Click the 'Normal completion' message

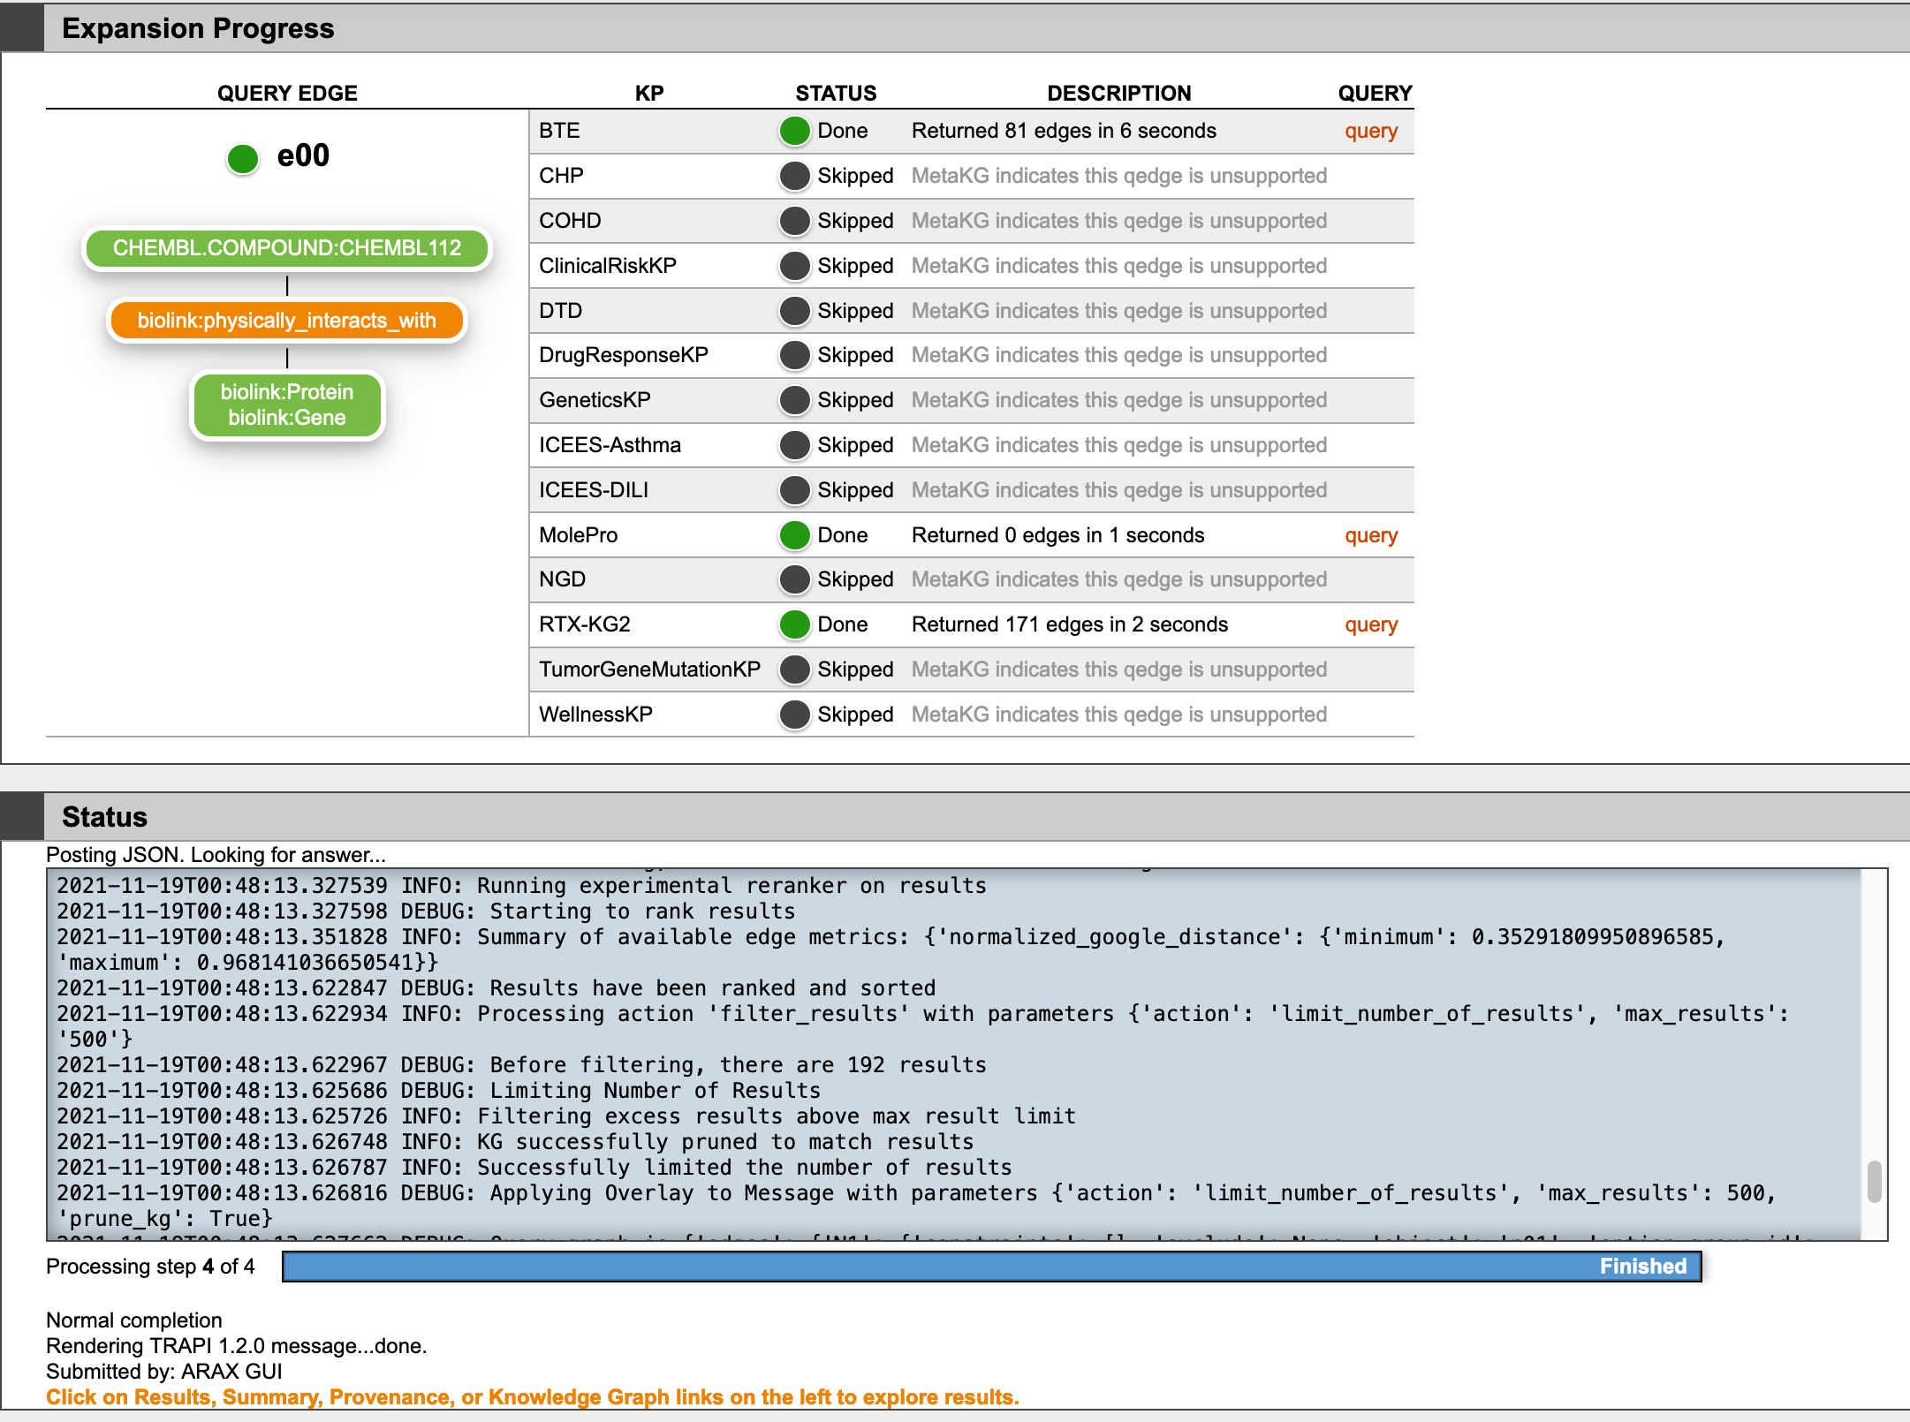134,1320
